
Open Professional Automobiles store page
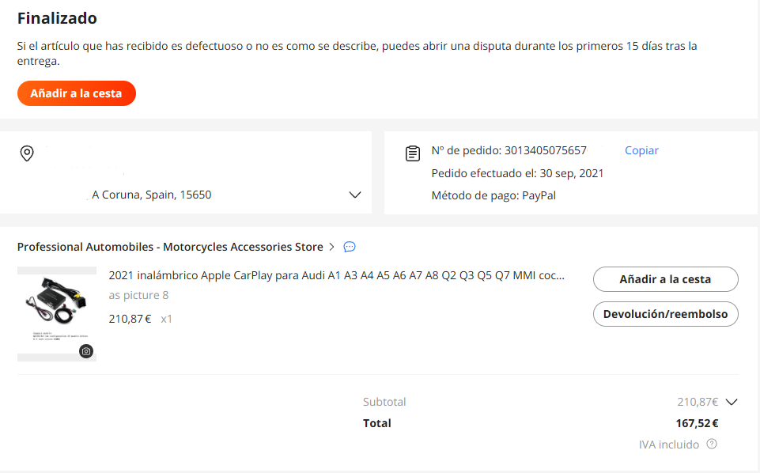click(170, 247)
